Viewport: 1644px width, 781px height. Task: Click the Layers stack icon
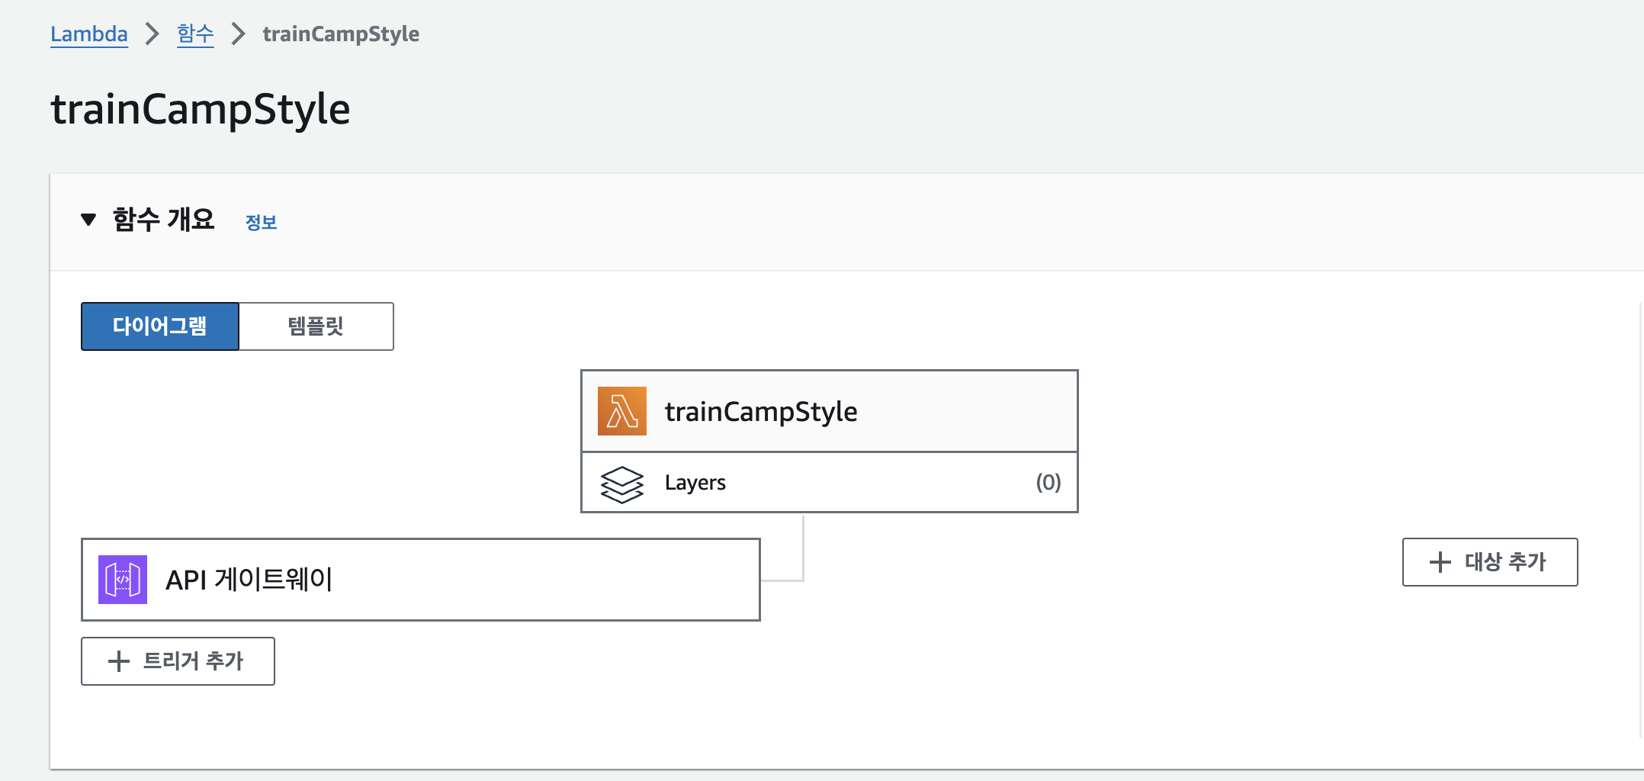[621, 484]
